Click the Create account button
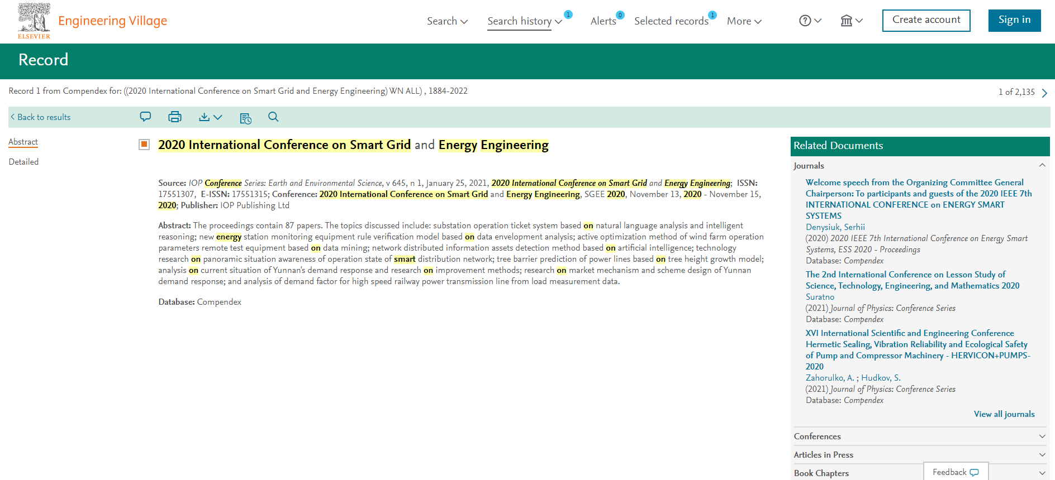1055x480 pixels. point(926,20)
